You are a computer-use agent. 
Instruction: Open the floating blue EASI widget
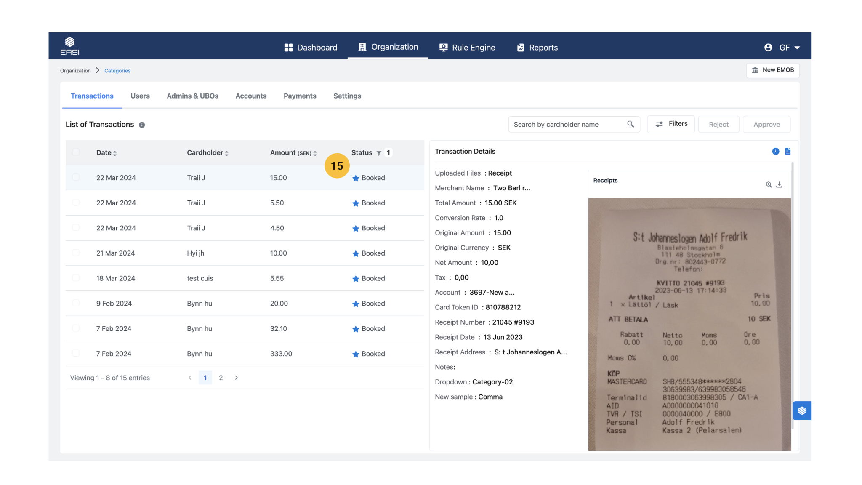[802, 410]
